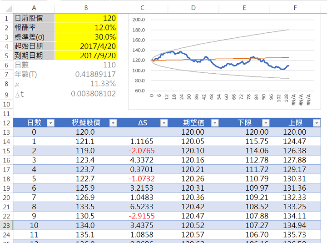327x243 pixels.
Task: Open the 日數 column filter dropdown
Action: coord(50,123)
